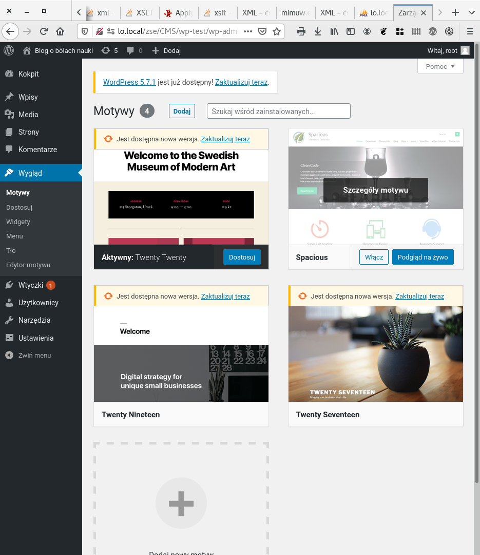Open Szczegóły motywu for Spacious
The width and height of the screenshot is (480, 555).
click(376, 190)
